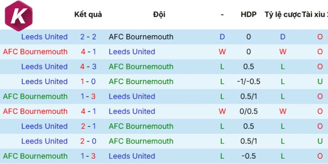
Task: Click the blue D result in the dash column
Action: pos(222,37)
